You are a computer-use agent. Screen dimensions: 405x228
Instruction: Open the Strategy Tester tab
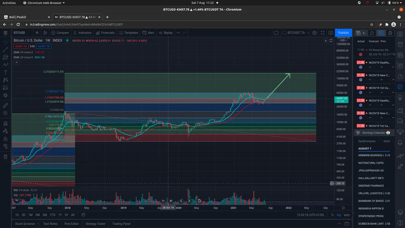[96, 224]
